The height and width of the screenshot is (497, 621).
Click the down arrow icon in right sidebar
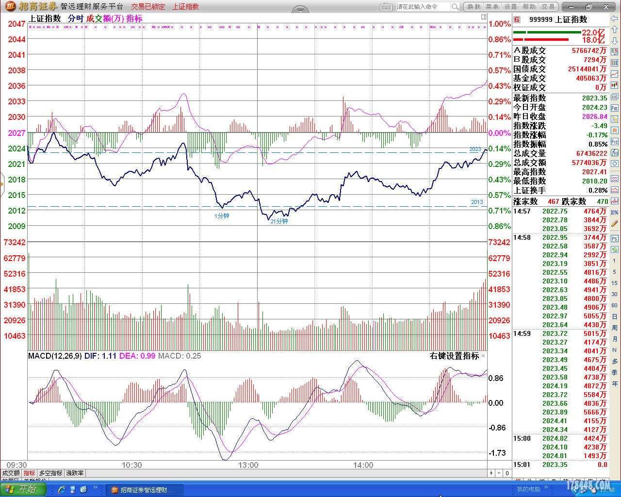tap(615, 41)
